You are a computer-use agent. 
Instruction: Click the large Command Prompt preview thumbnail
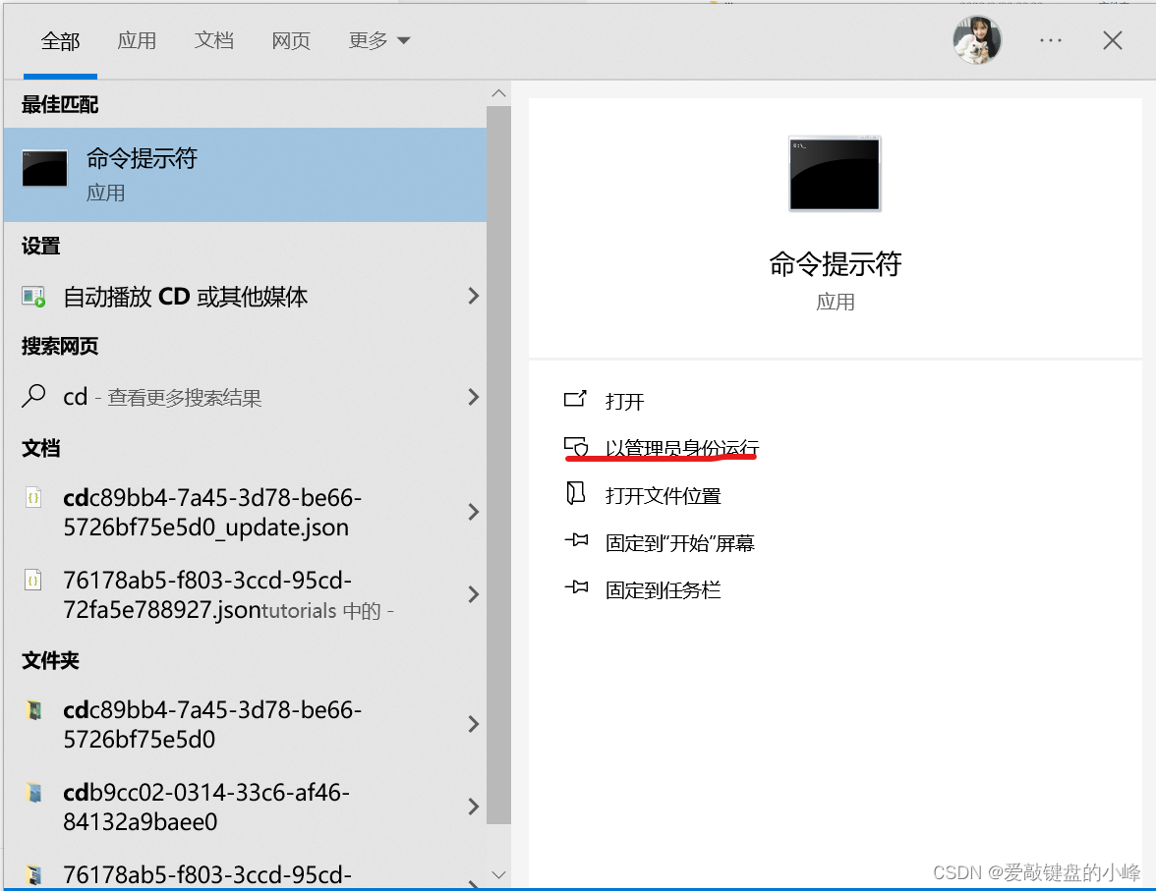point(835,173)
